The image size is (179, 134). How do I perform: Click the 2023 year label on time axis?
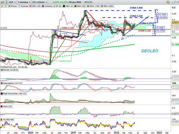[159, 133]
